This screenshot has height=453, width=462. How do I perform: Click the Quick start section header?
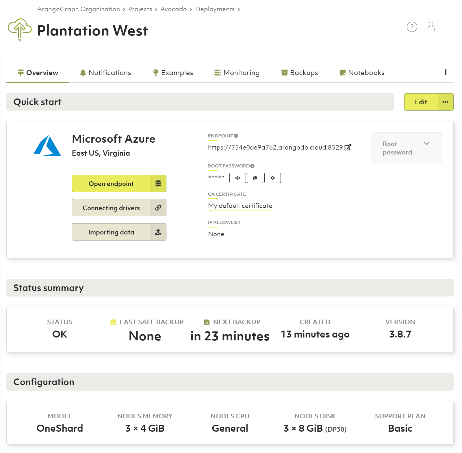pyautogui.click(x=200, y=102)
